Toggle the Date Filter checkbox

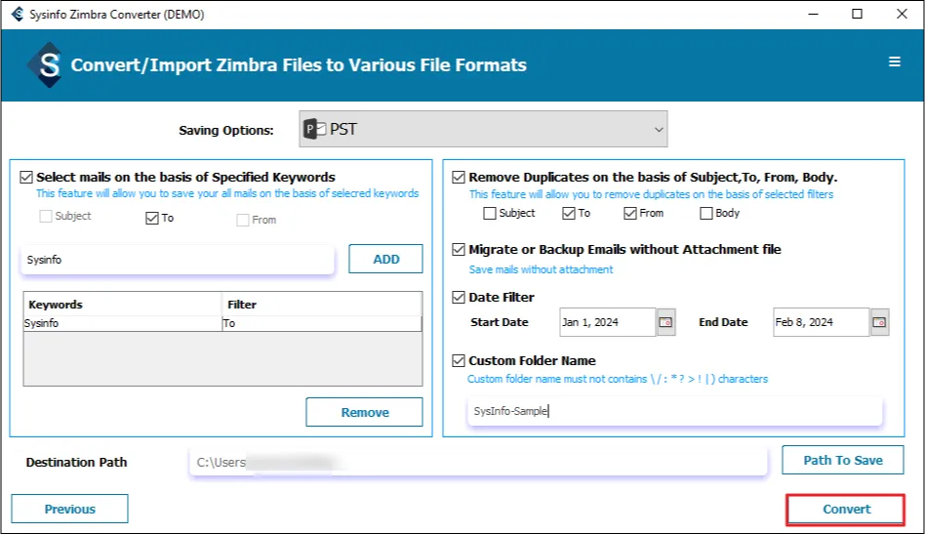(x=459, y=297)
